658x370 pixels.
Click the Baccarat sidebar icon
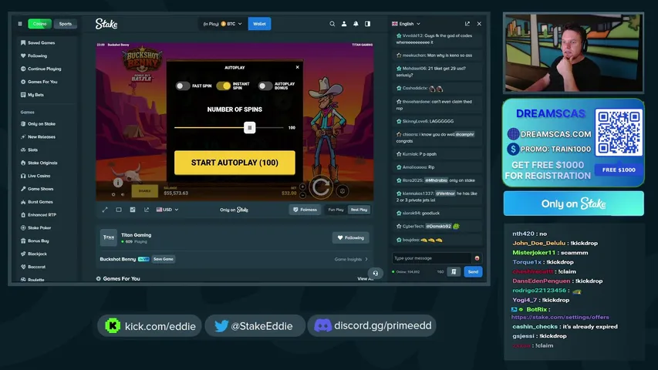tap(23, 267)
